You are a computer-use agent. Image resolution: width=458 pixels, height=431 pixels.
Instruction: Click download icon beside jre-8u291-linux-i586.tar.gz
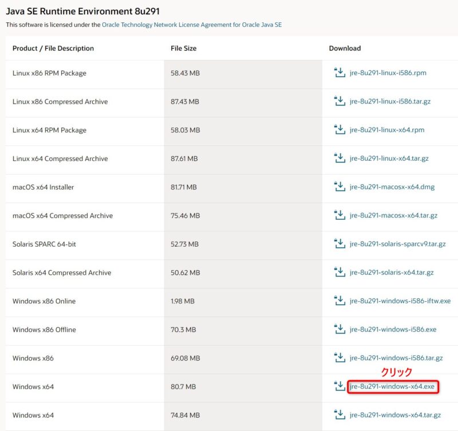(339, 101)
